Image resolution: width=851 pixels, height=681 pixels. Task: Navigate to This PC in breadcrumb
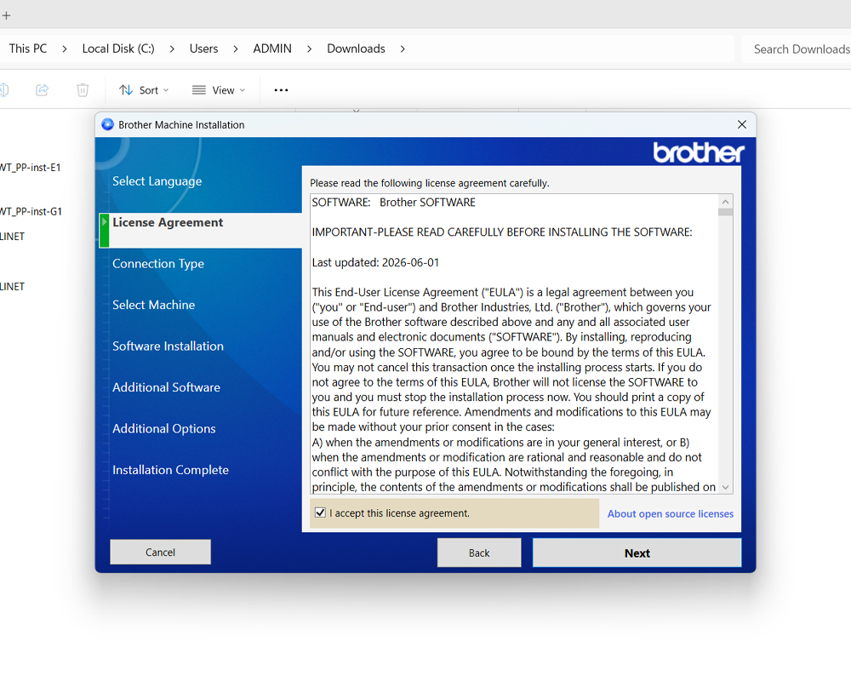click(28, 49)
